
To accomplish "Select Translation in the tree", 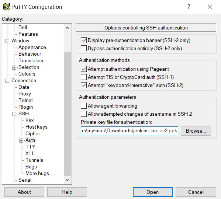I will (31, 60).
